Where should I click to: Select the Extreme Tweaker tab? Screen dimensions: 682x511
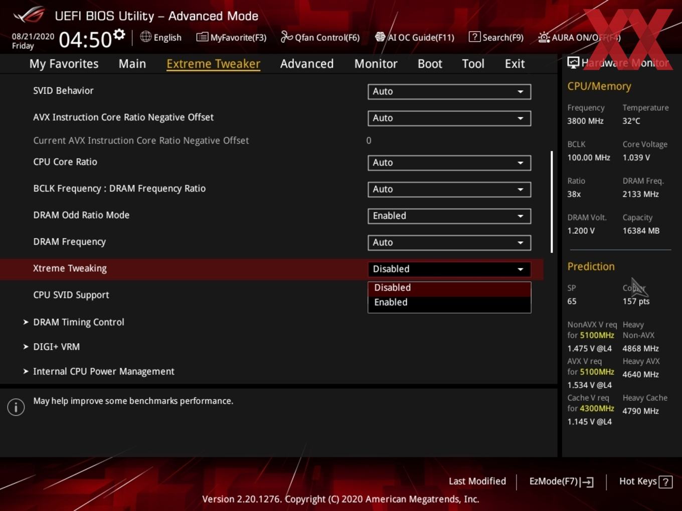(213, 64)
